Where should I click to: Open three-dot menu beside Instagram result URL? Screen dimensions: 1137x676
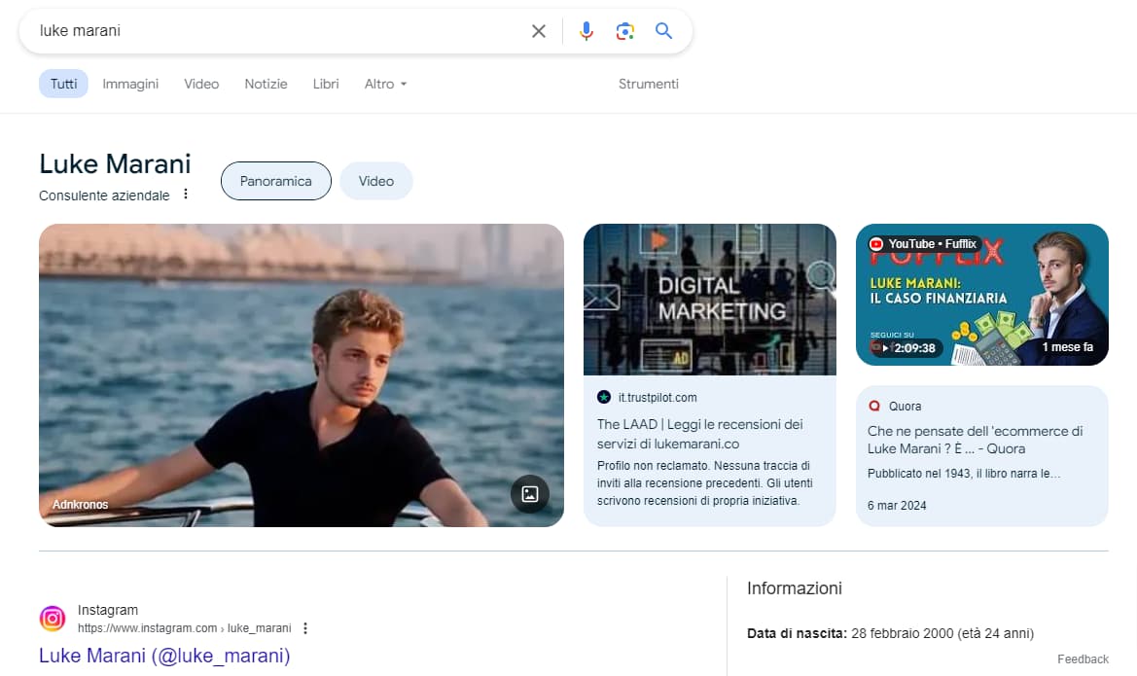pos(305,628)
